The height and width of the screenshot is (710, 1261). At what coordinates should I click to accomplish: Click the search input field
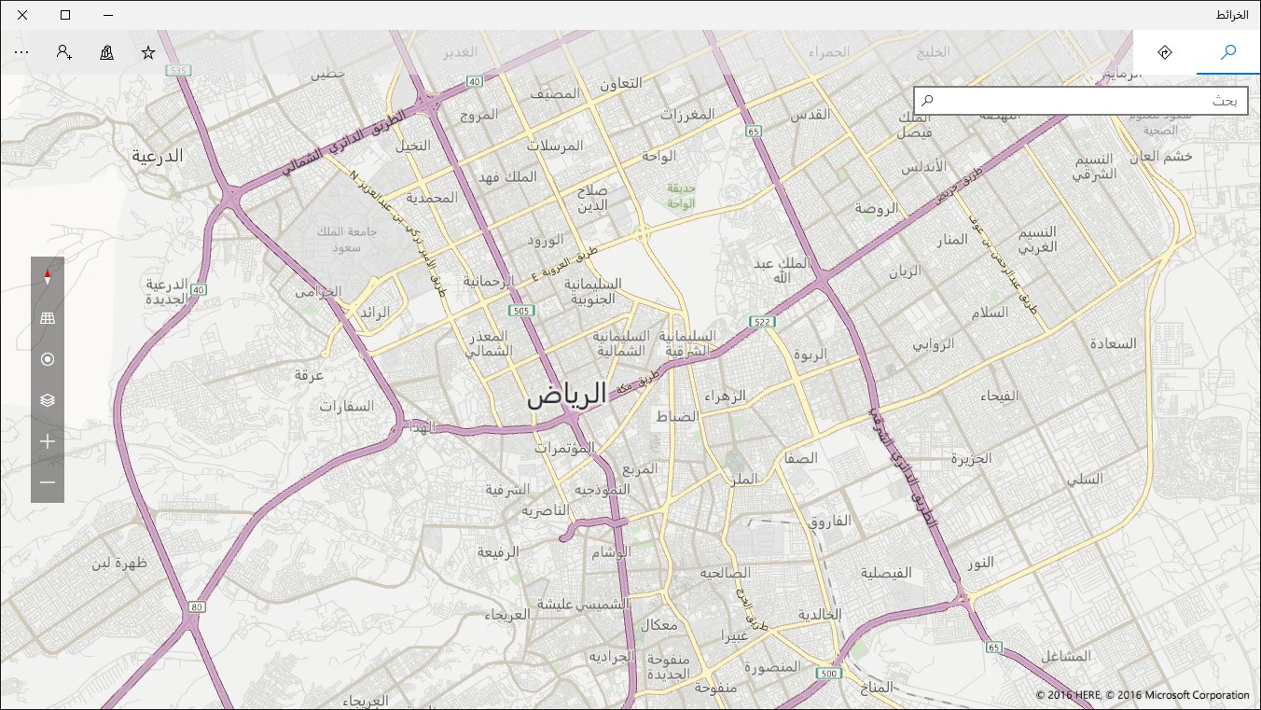tap(1081, 101)
